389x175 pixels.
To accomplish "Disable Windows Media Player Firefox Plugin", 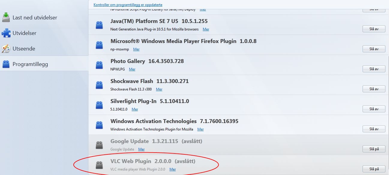I will tap(374, 49).
